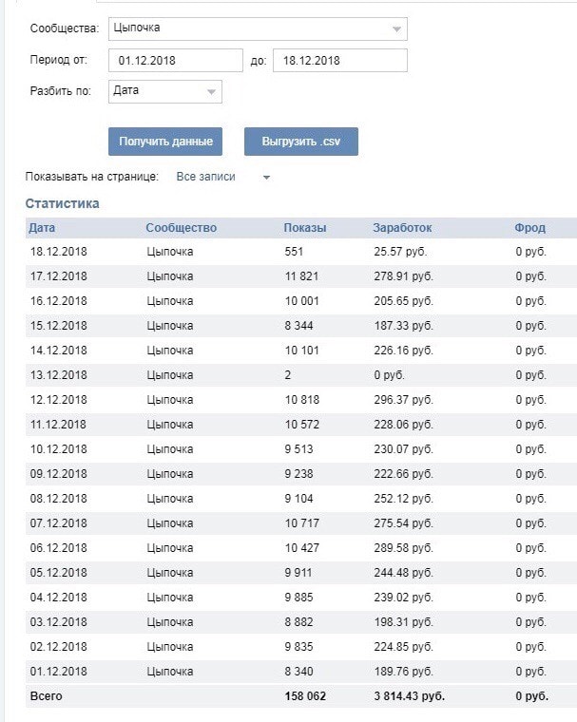Sort by the Сообщество column header
Viewport: 577px width, 722px height.
click(x=181, y=228)
